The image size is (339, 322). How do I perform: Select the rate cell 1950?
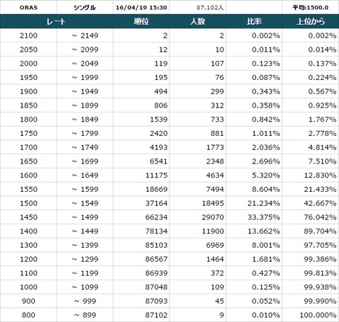pos(28,77)
